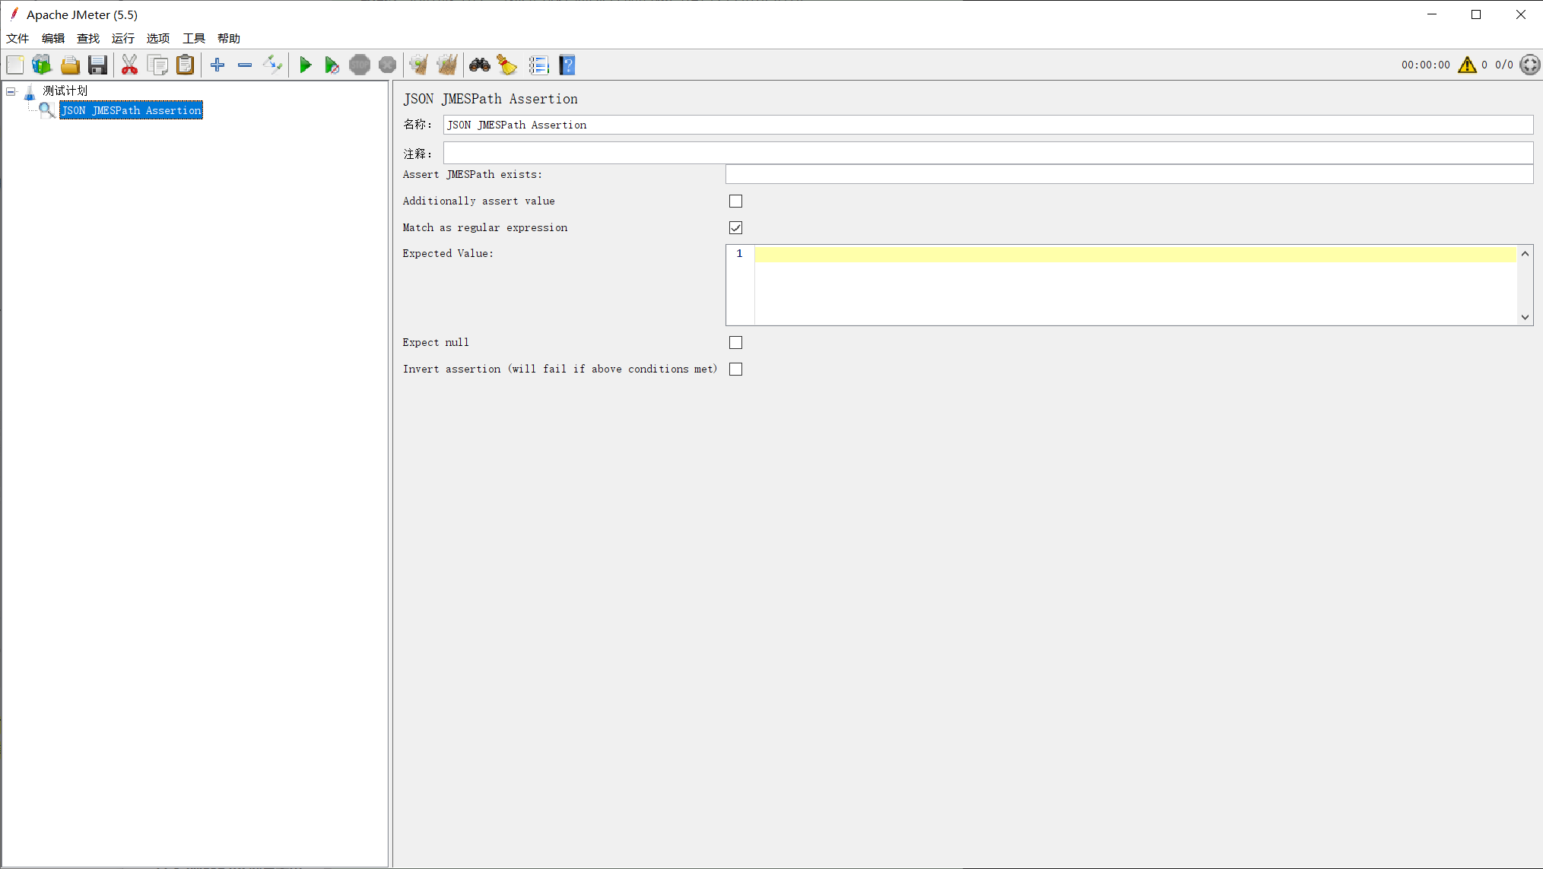Screen dimensions: 1543x869
Task: Expand the 测试计划 tree node
Action: tap(10, 90)
